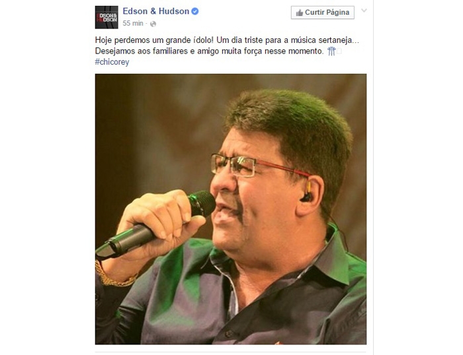The width and height of the screenshot is (463, 355).
Task: Click the microphone in the post photo
Action: pos(155,225)
